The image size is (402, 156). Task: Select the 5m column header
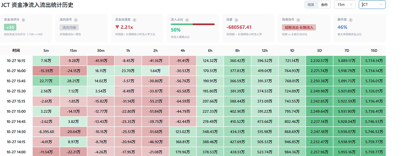(46, 51)
